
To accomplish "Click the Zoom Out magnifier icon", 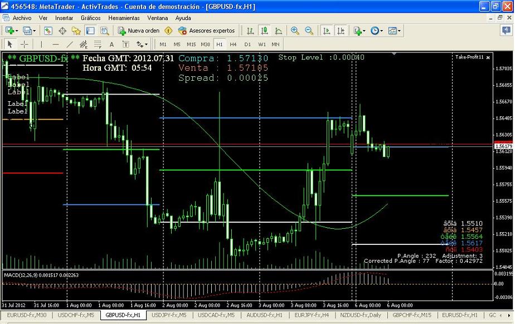I will coord(309,31).
